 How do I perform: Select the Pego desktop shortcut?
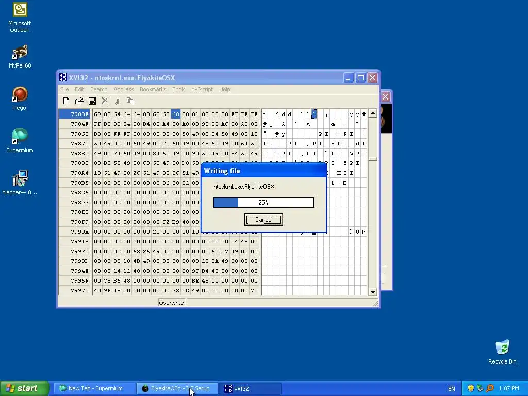click(x=20, y=98)
